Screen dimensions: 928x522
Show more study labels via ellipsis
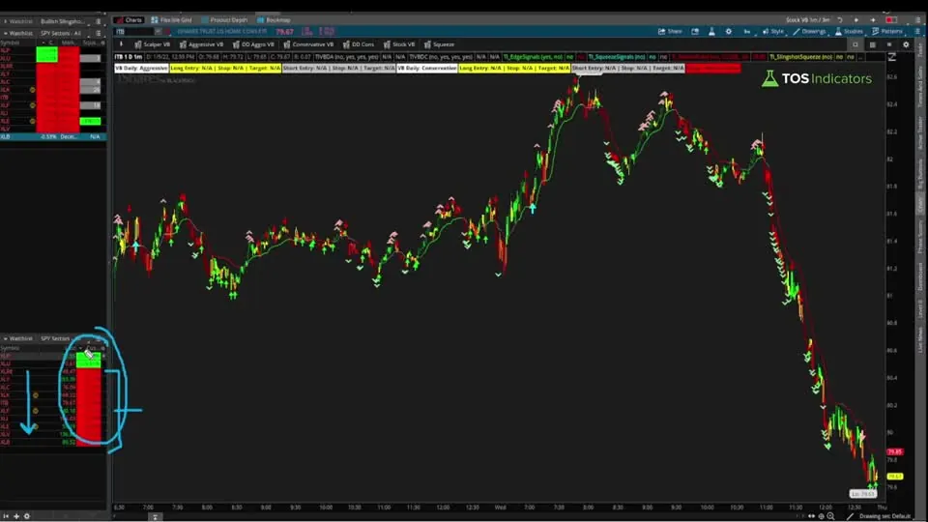coord(860,57)
